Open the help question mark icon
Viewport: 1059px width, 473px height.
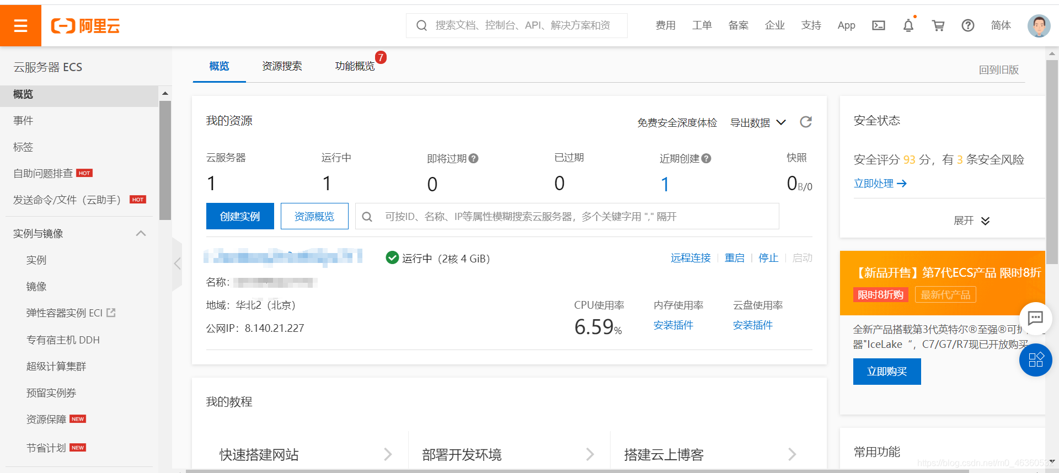[x=968, y=25]
